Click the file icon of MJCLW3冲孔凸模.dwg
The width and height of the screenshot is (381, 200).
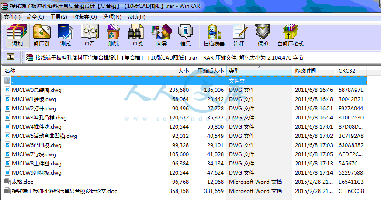[7, 118]
